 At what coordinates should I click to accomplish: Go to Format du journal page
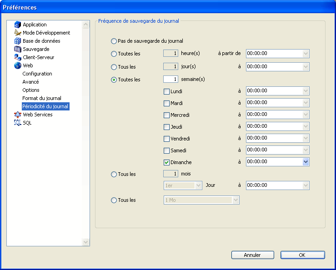tap(42, 98)
